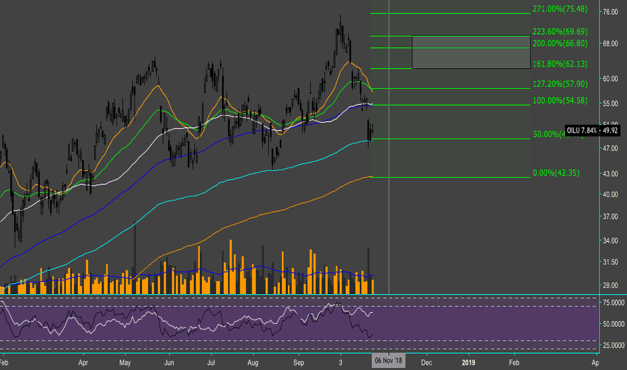Click the 68.00 price axis label
627x370 pixels.
(x=610, y=43)
